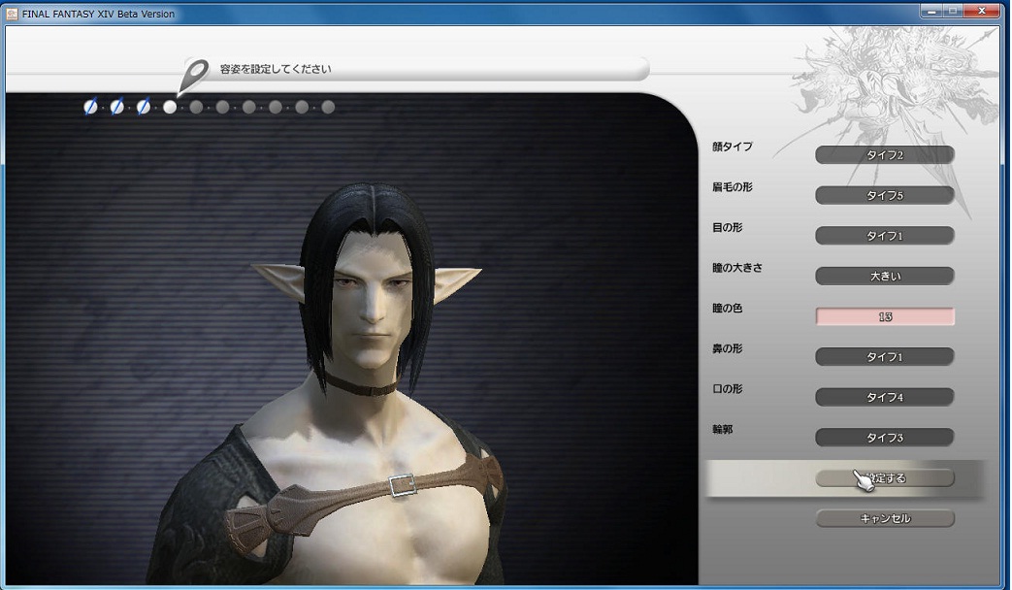The height and width of the screenshot is (590, 1012).
Task: Jump to the seventh step dot
Action: pos(249,107)
